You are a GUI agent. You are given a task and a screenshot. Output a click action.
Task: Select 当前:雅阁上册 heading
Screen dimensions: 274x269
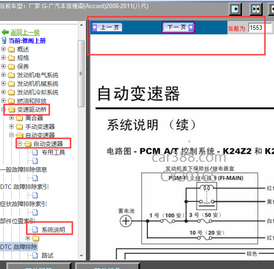tap(27, 41)
